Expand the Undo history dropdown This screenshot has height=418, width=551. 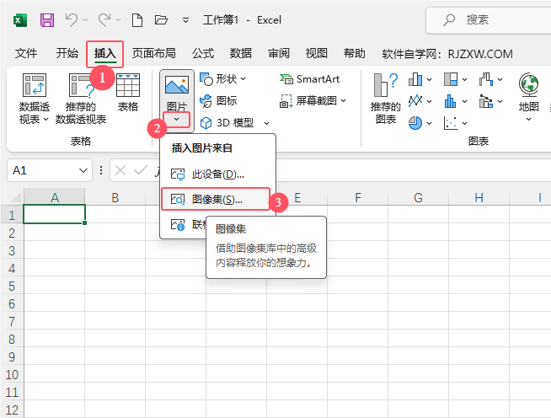85,20
